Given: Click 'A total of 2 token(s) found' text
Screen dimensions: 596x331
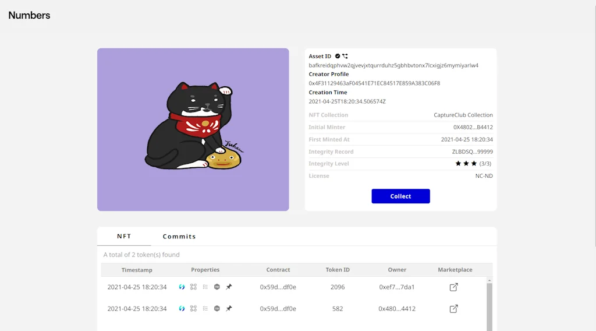Looking at the screenshot, I should pos(141,255).
